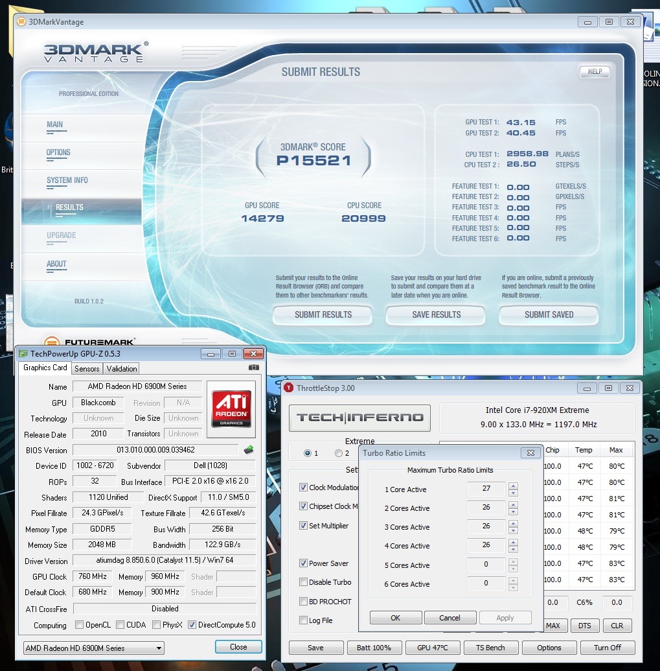Click the GPU 47°C button
The height and width of the screenshot is (671, 660).
433,648
